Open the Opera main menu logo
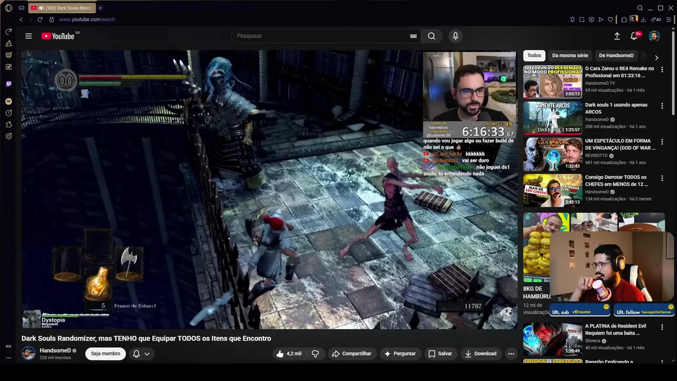 coord(8,8)
